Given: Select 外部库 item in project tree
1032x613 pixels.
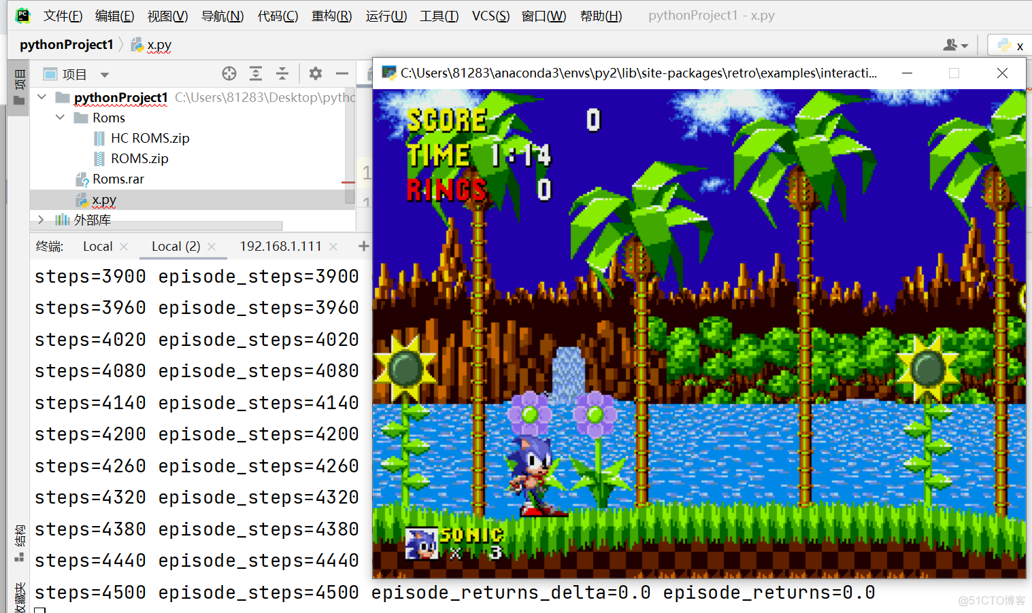Looking at the screenshot, I should pos(92,220).
